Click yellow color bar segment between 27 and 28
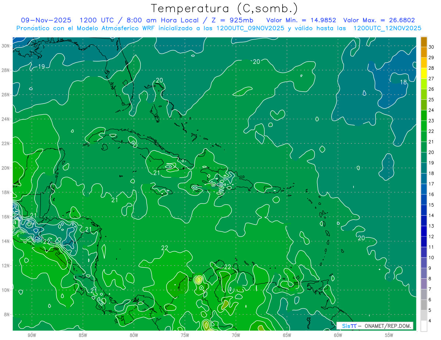 click(x=424, y=73)
